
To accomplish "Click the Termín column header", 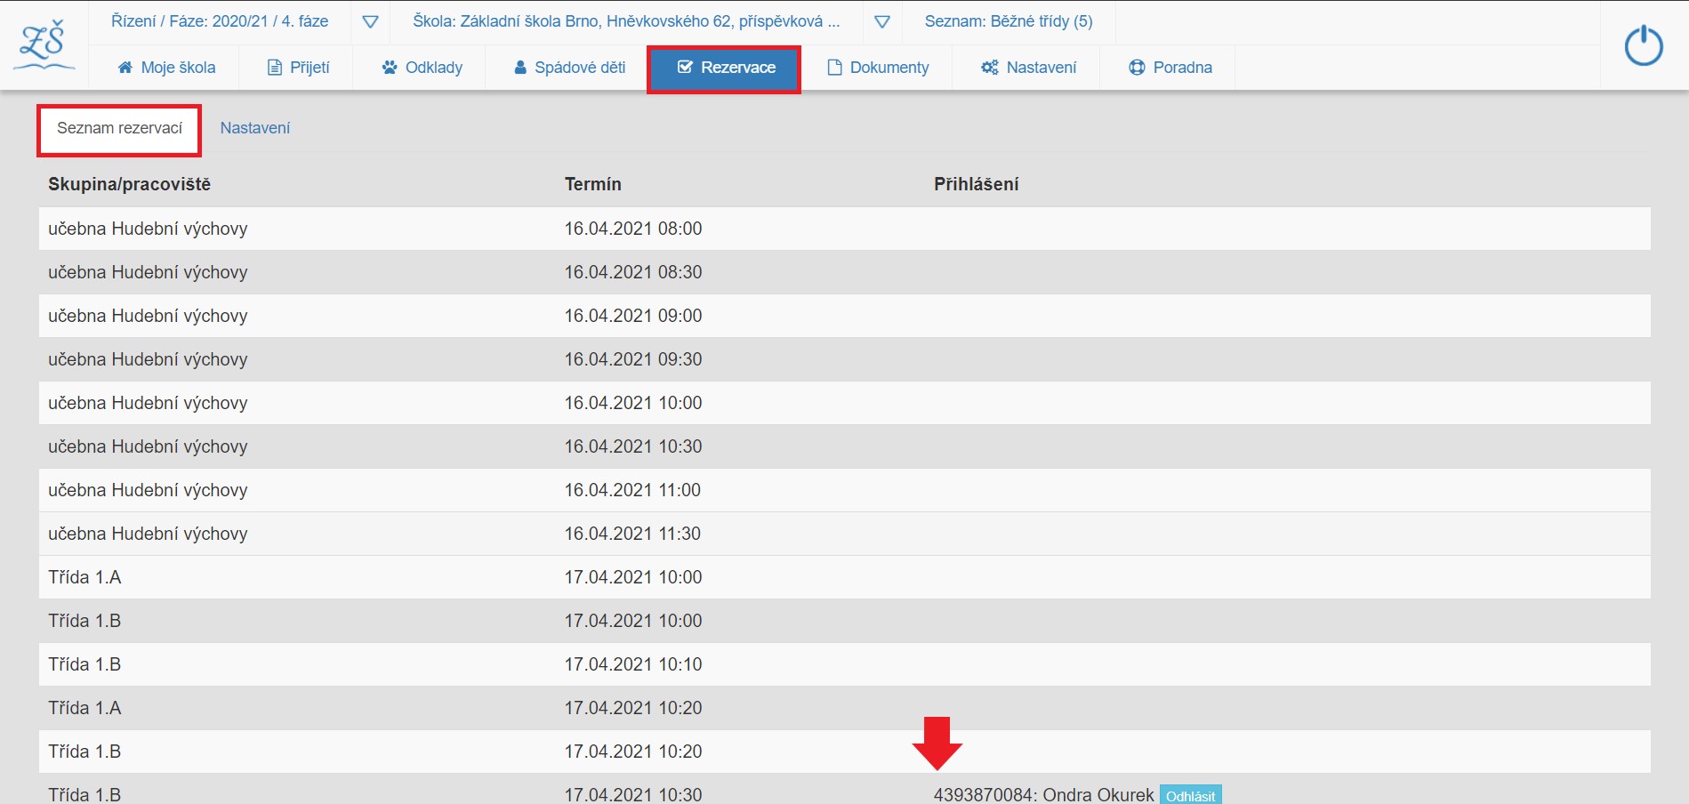I will (592, 184).
